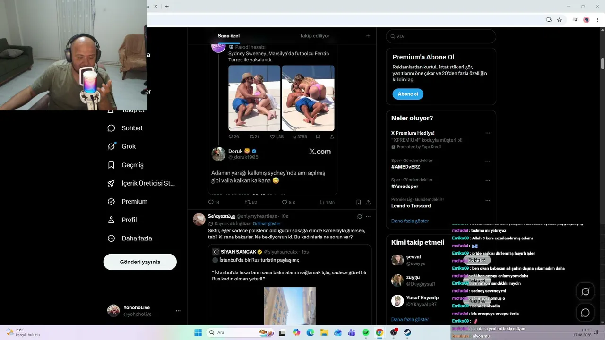Open Doruk's profile name in the post
The image size is (605, 340).
click(235, 151)
